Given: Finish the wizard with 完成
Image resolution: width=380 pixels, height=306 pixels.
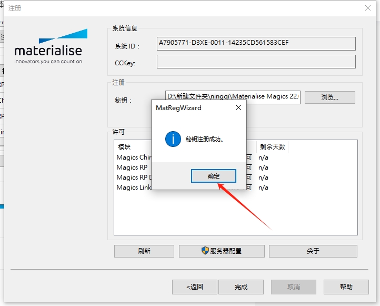Looking at the screenshot, I should (241, 287).
